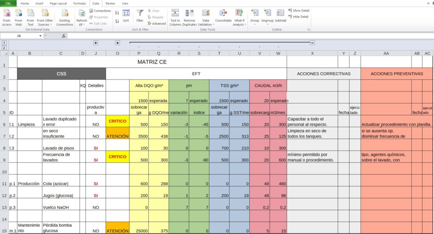Expand the Name Box dropdown arrow
434x234 pixels.
41,36
